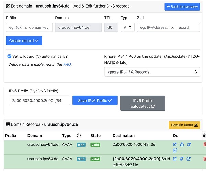The height and width of the screenshot is (171, 206).
Task: Click the yellow Domain Reset button
Action: [x=184, y=125]
